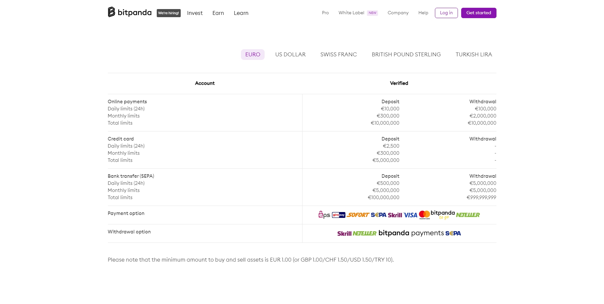The image size is (604, 304).
Task: Click the Withdrawal option row label
Action: pos(129,232)
